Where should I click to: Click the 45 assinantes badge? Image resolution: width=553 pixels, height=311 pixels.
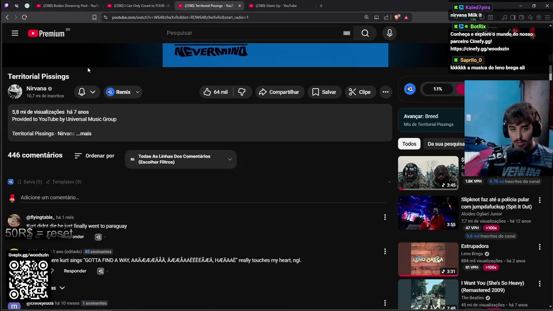[x=98, y=251]
